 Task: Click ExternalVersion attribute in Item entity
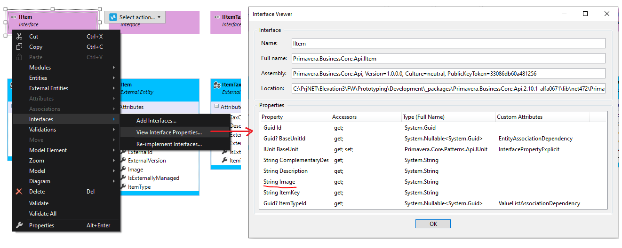click(x=147, y=161)
